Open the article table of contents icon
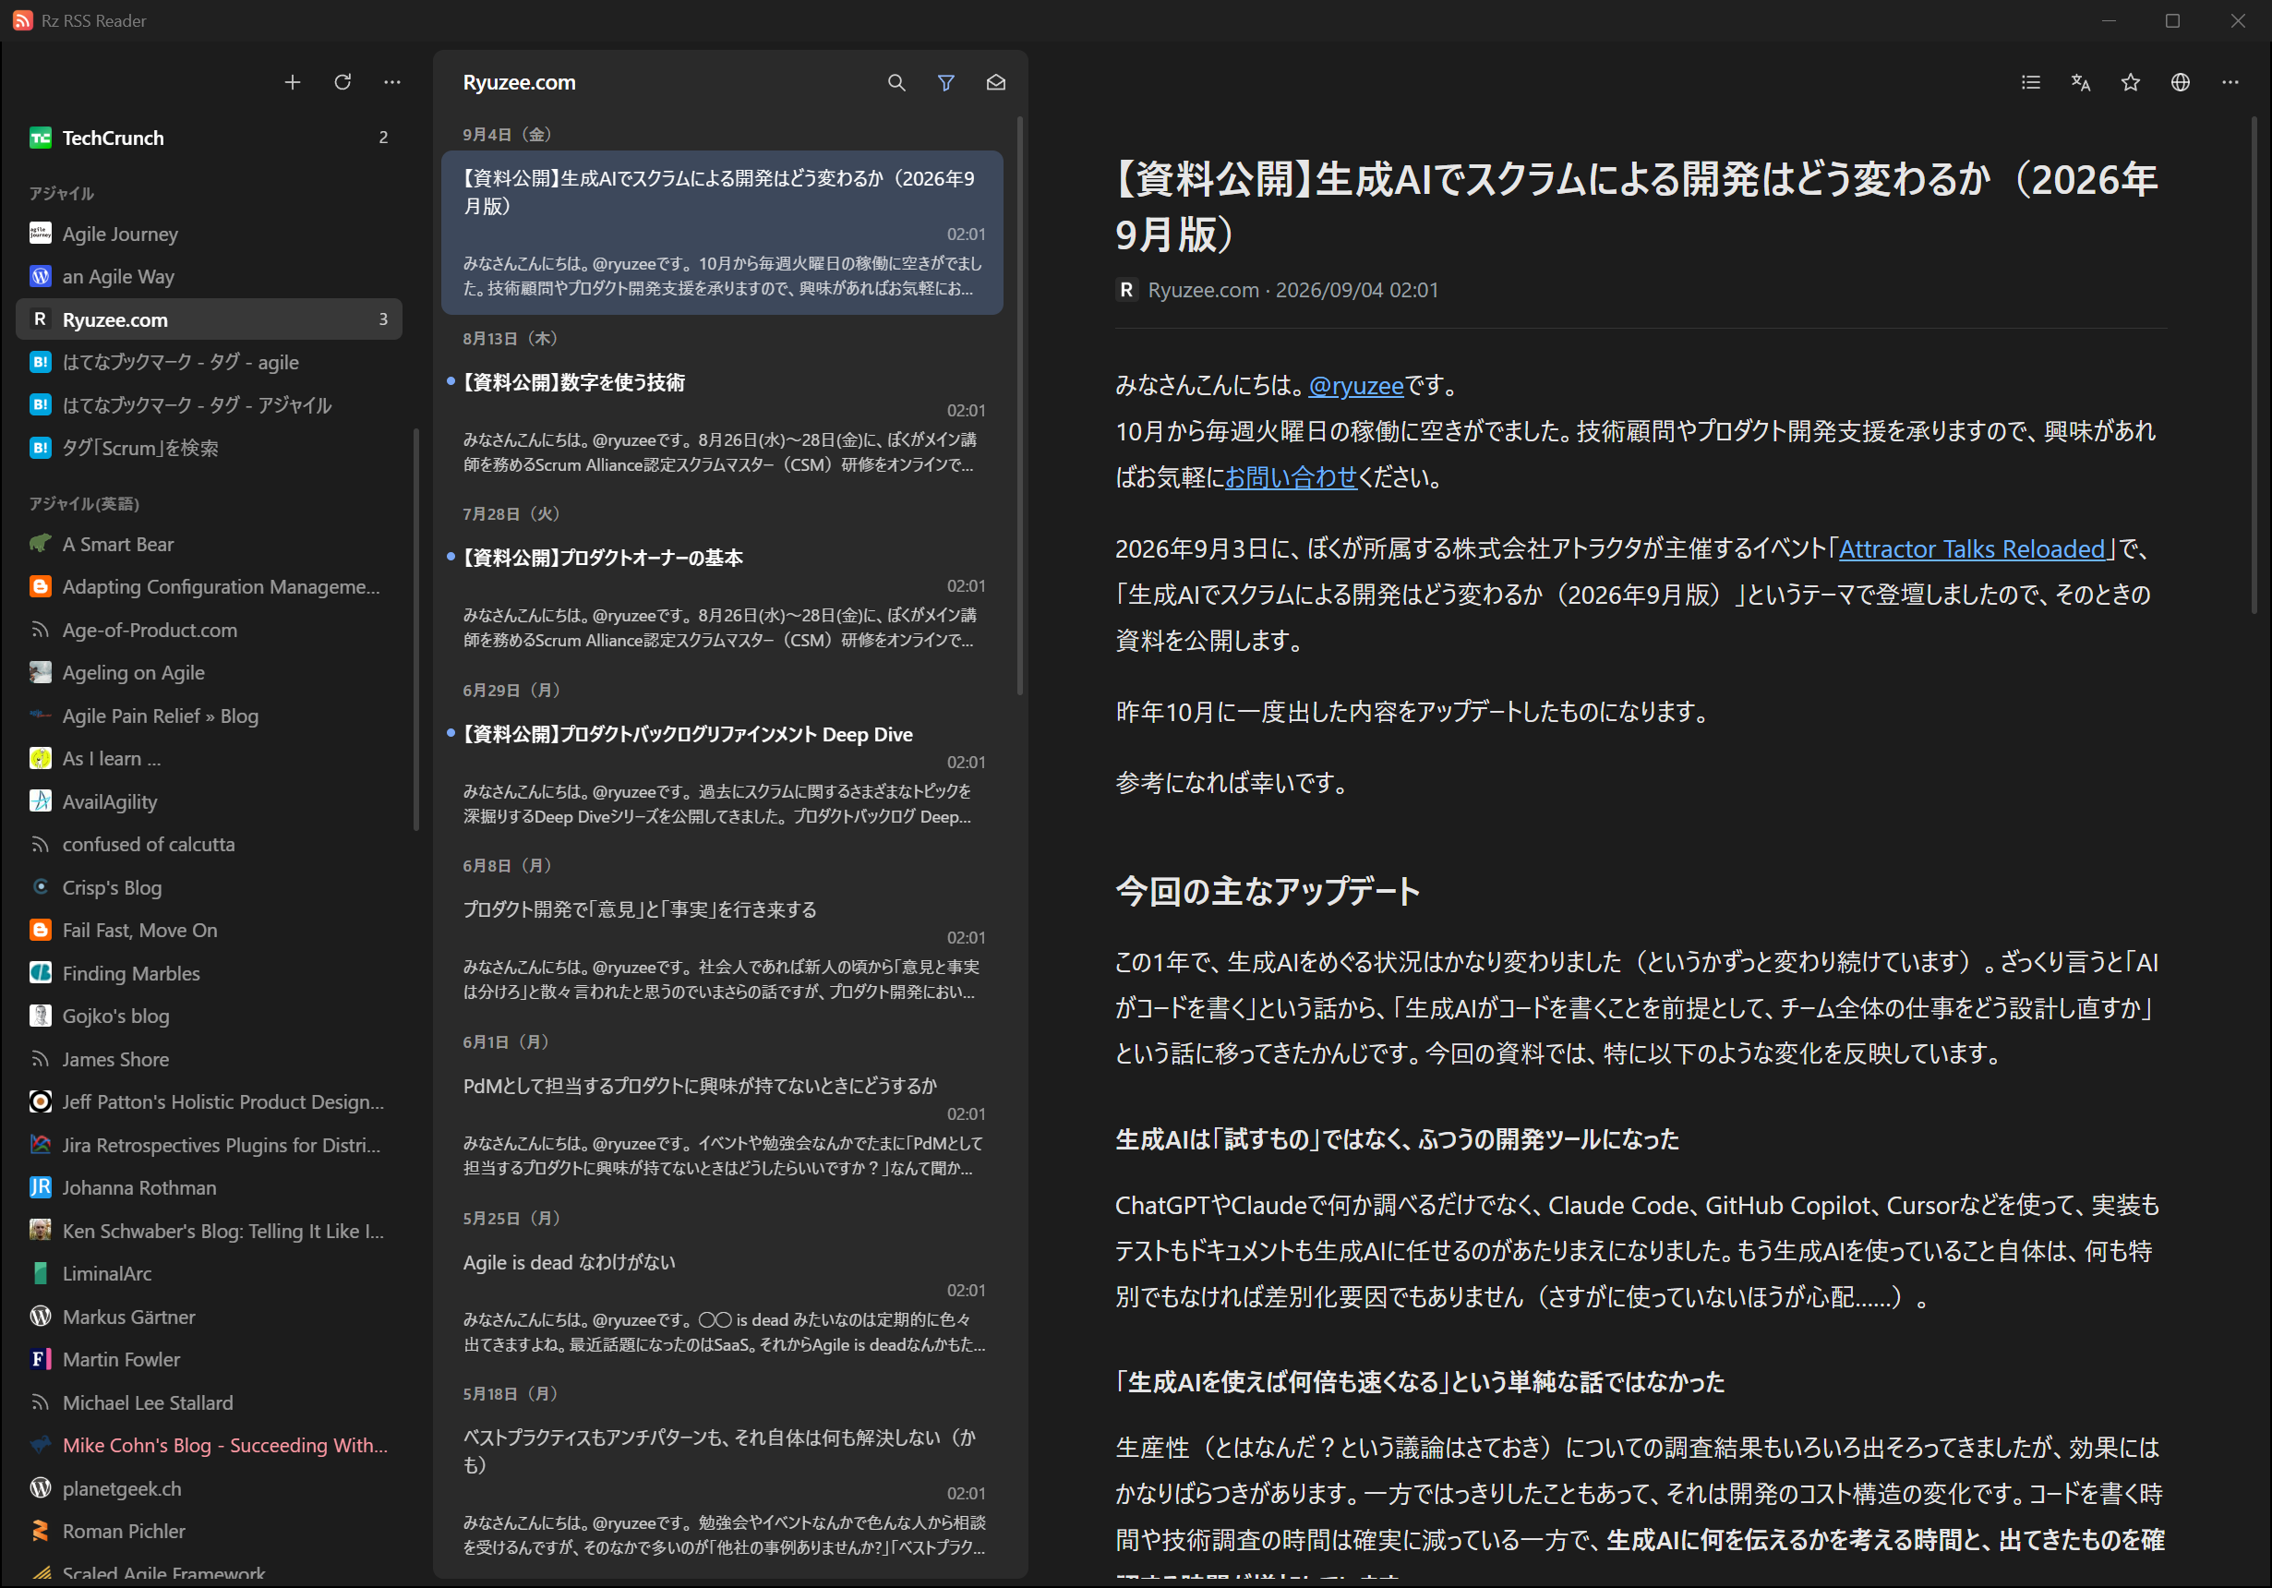Screen dimensions: 2272x1588 click(x=2030, y=82)
